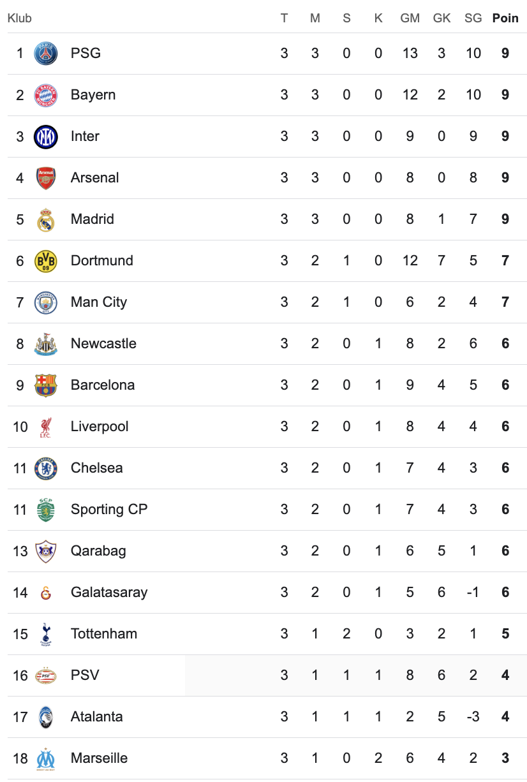
Task: Click the Arsenal cannon crest icon
Action: point(45,178)
